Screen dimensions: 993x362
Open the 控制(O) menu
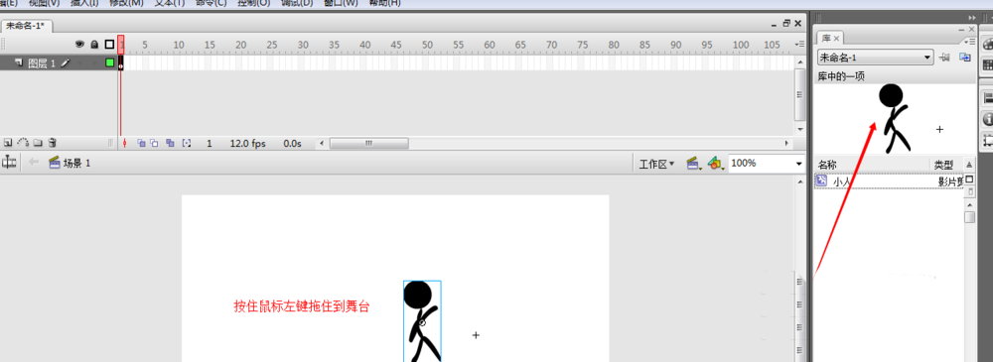point(254,3)
